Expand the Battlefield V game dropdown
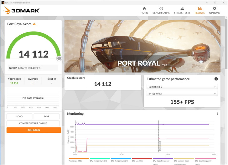Screen dimensions: 228x165 click(182, 87)
